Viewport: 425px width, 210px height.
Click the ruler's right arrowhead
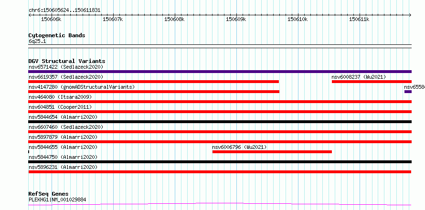410,15
